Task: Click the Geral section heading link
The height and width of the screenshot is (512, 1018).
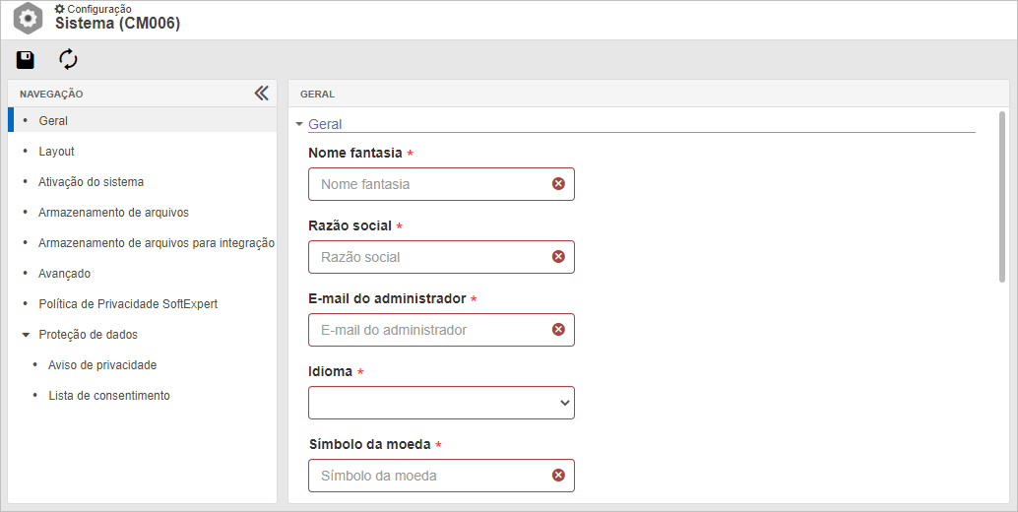Action: (325, 124)
